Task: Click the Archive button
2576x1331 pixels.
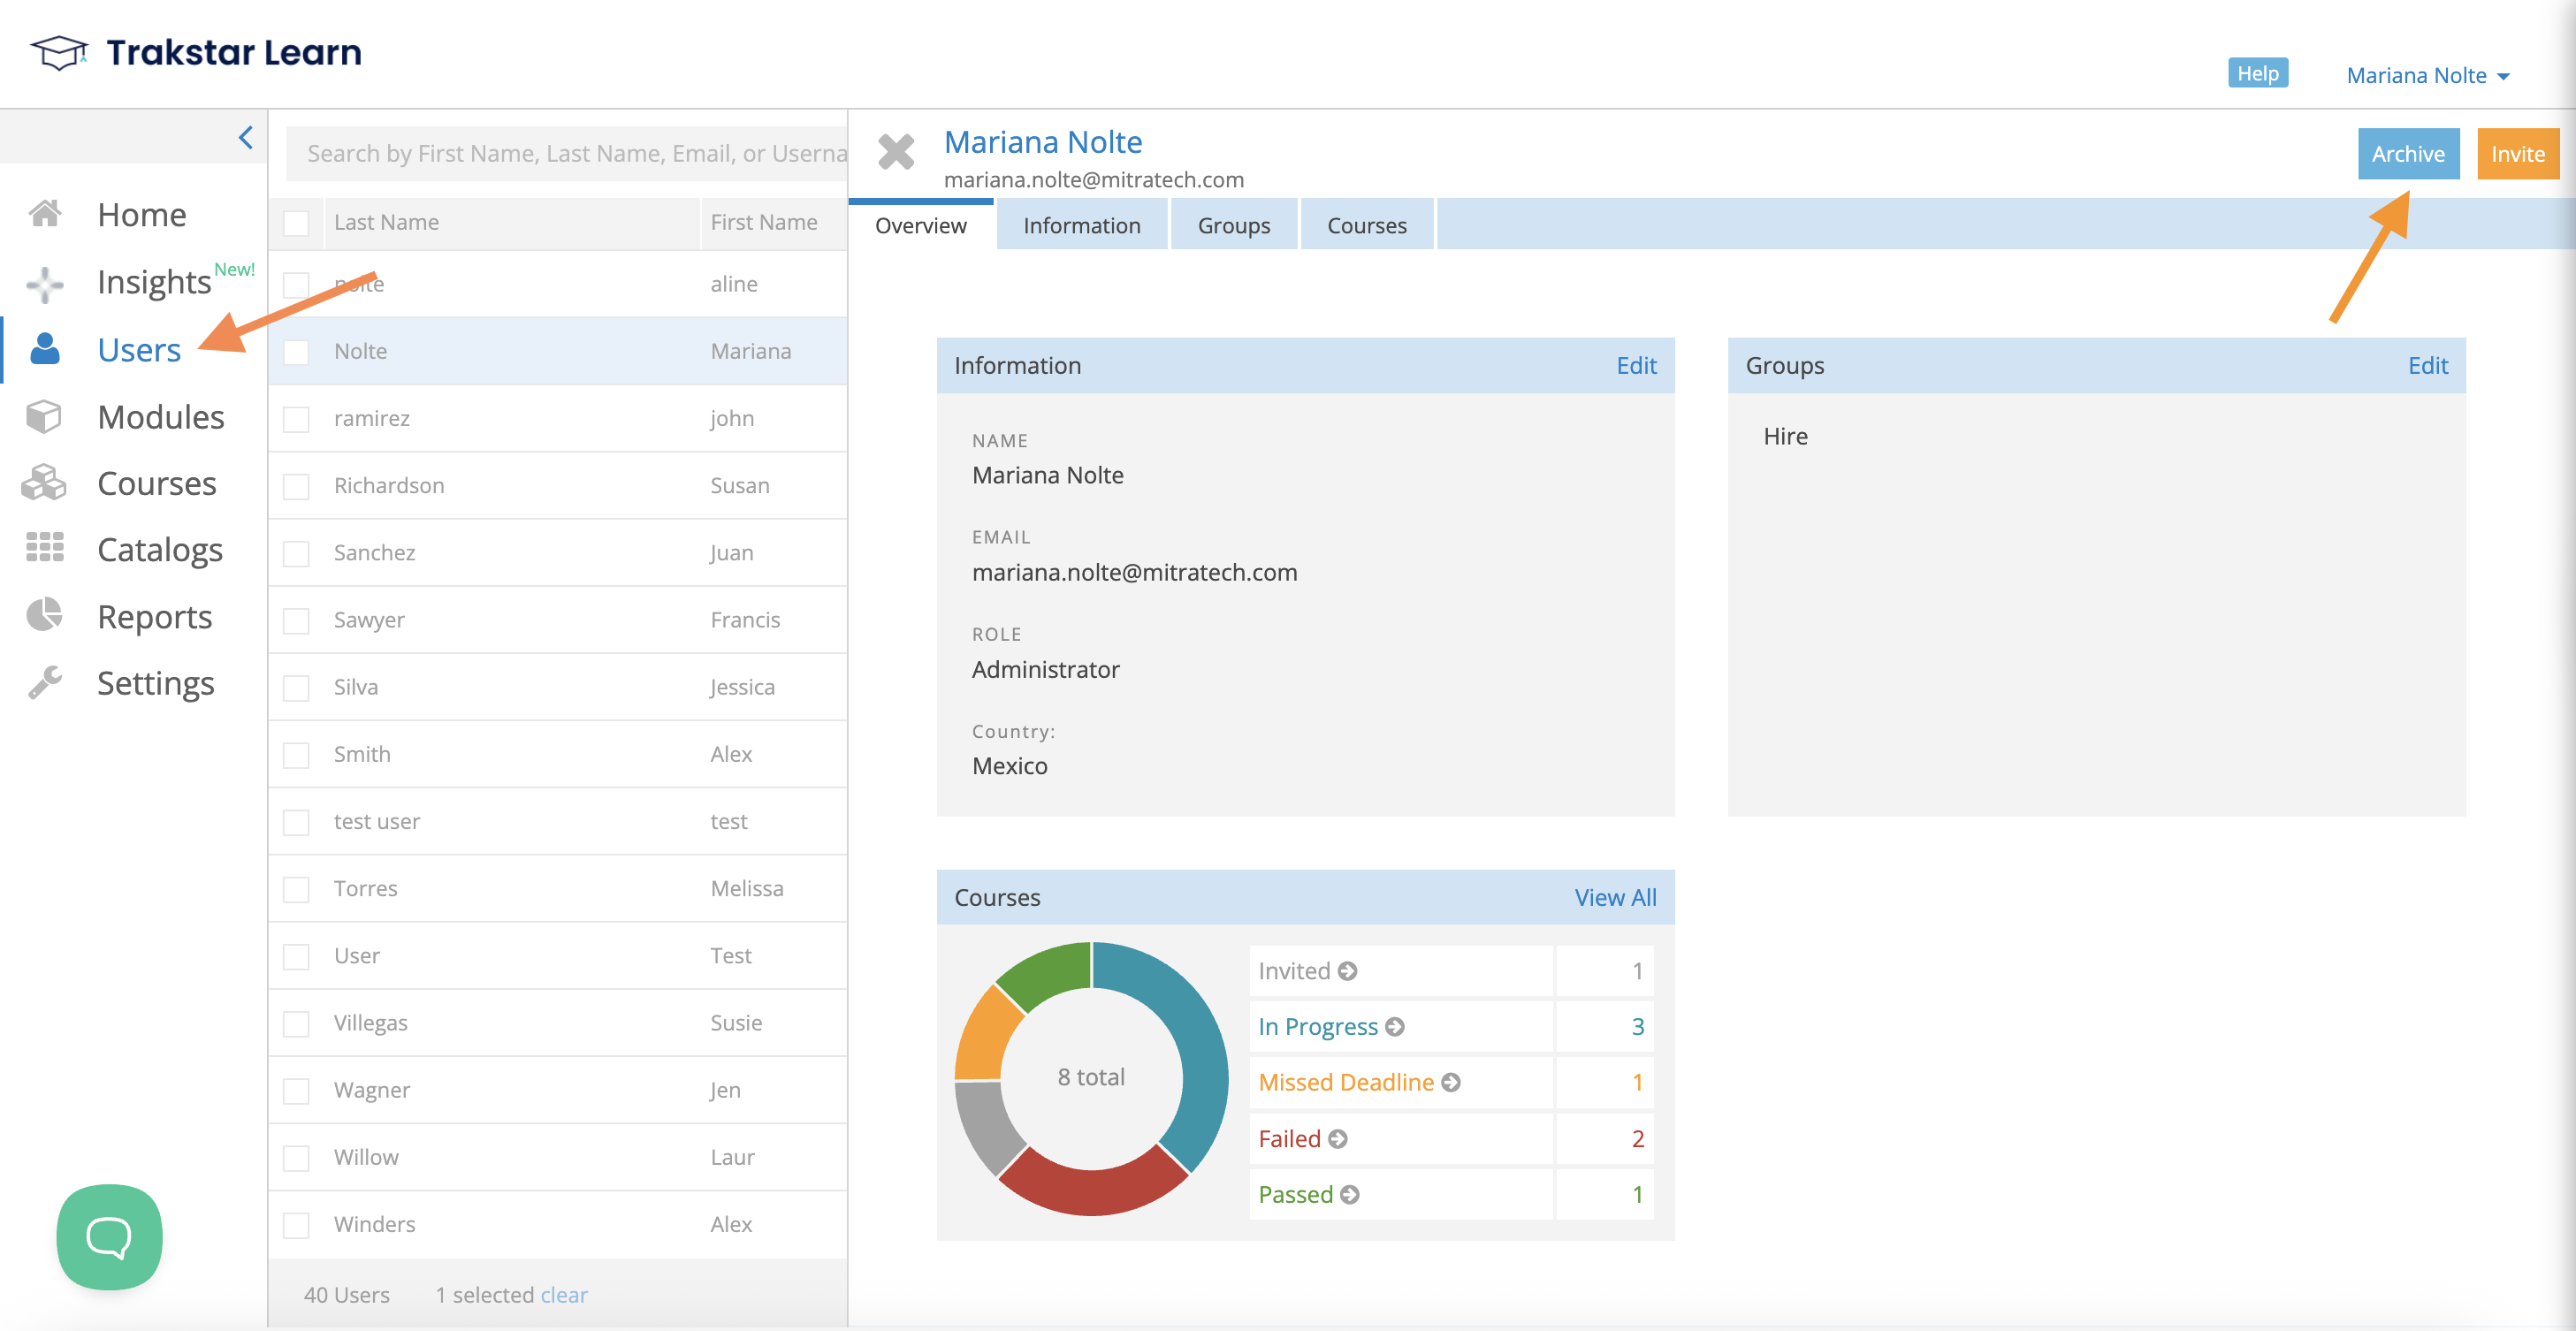Action: [2407, 154]
